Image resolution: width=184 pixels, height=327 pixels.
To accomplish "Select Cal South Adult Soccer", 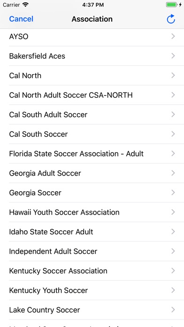I will pyautogui.click(x=92, y=115).
